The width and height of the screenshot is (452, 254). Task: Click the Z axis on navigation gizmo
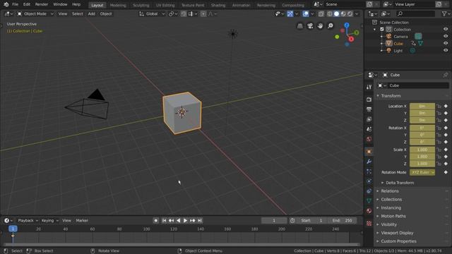click(x=347, y=25)
